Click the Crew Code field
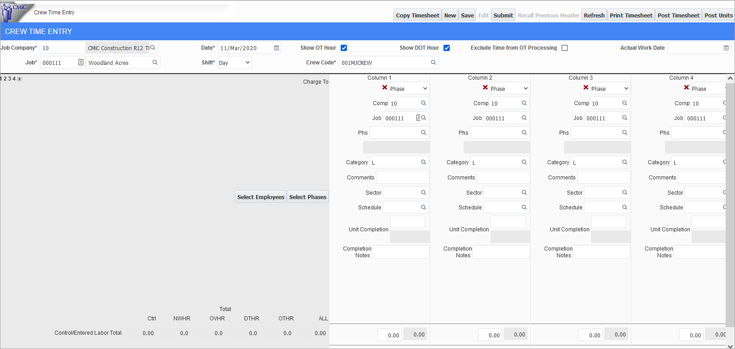This screenshot has width=735, height=349. 389,63
